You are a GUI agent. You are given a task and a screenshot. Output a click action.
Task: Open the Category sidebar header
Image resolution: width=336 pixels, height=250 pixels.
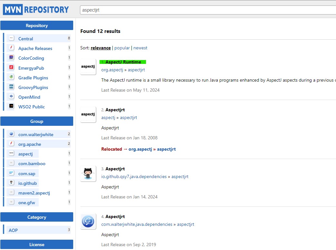tap(37, 217)
